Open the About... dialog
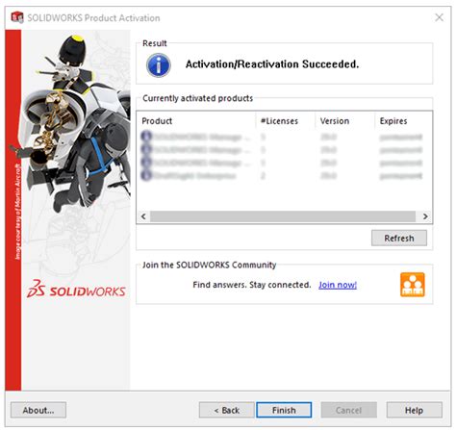 coord(38,410)
